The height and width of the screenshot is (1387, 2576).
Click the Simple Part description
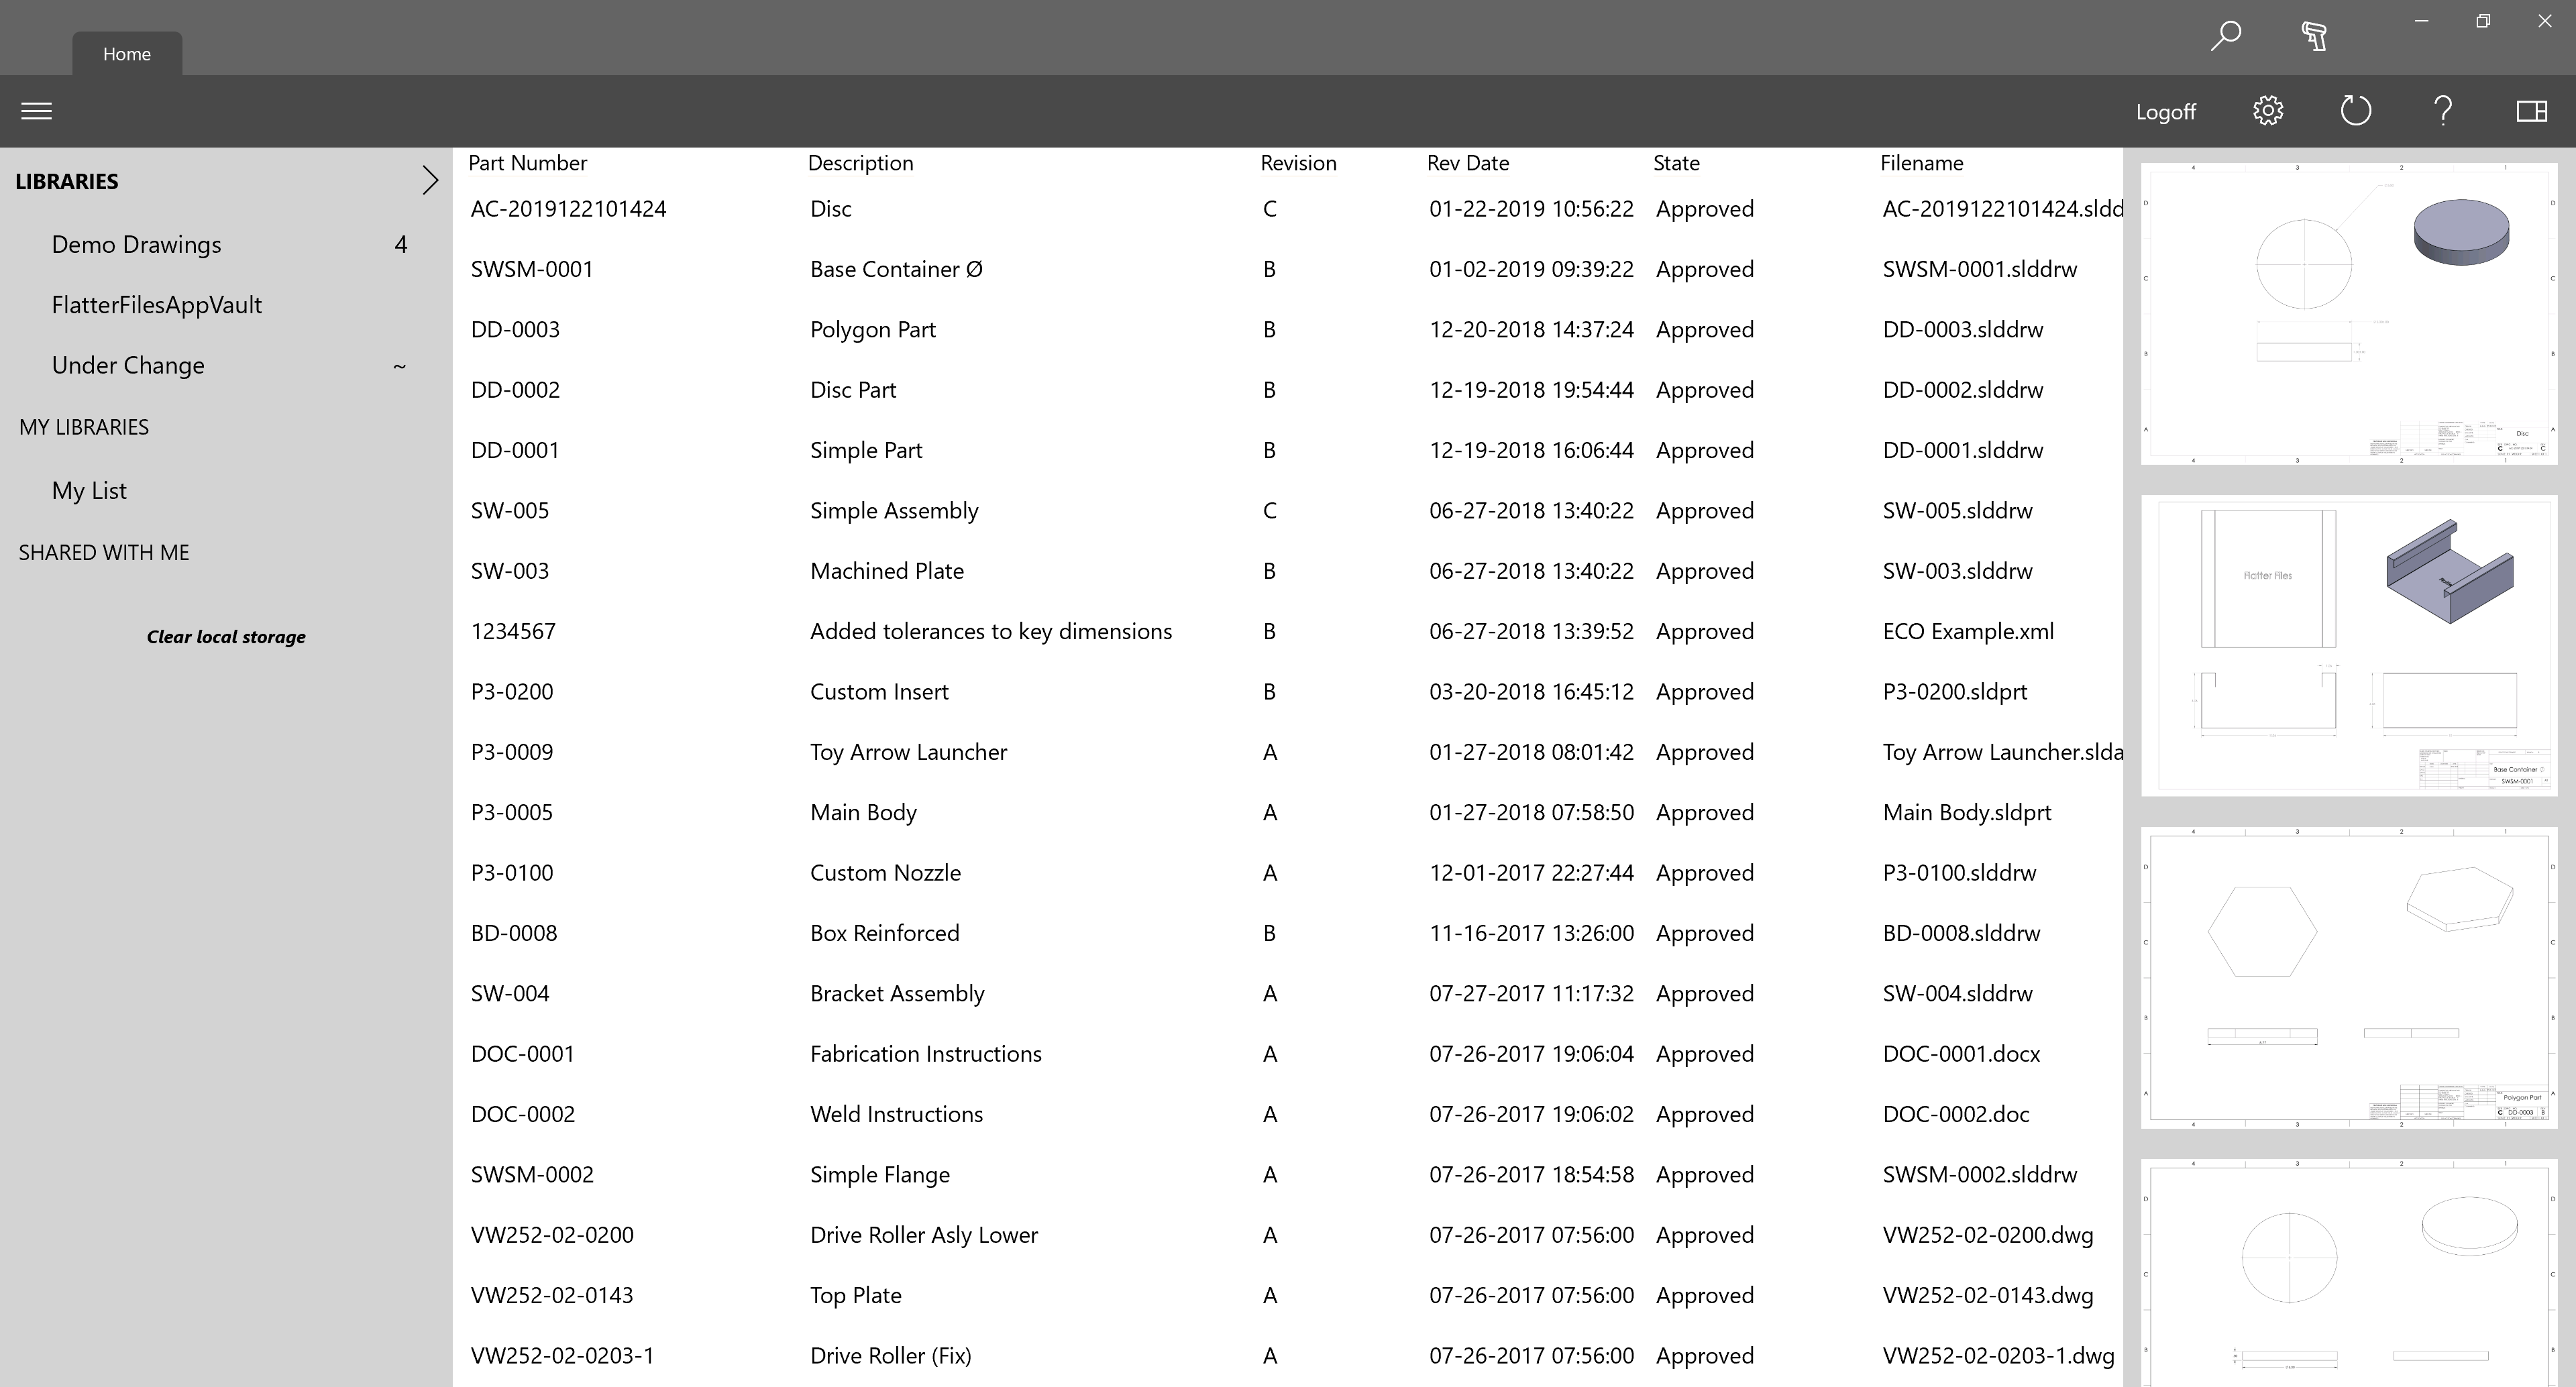866,451
